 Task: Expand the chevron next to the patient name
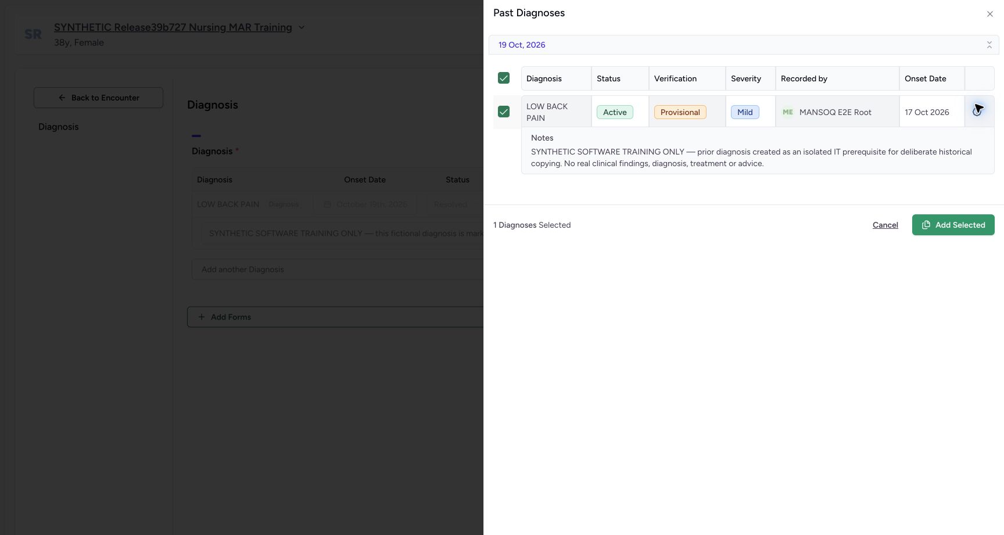(x=302, y=27)
